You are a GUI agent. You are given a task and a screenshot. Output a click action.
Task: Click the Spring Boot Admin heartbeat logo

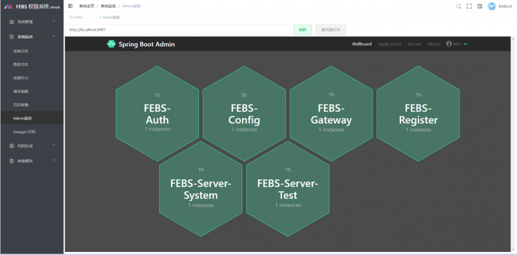111,44
